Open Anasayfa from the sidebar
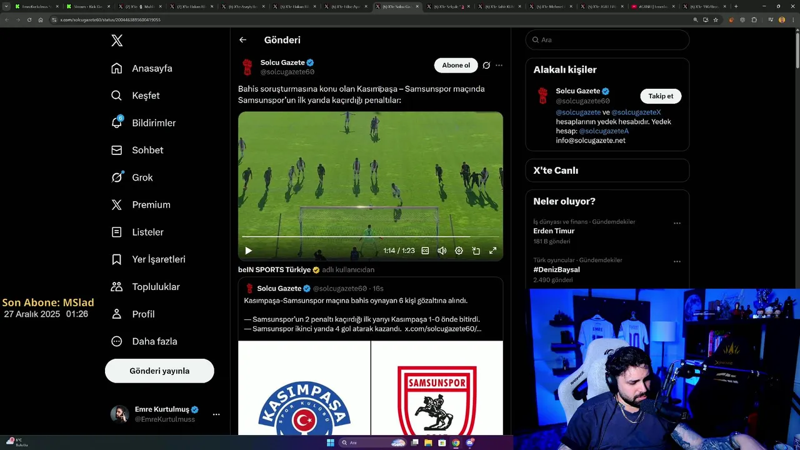Image resolution: width=800 pixels, height=450 pixels. click(142, 68)
